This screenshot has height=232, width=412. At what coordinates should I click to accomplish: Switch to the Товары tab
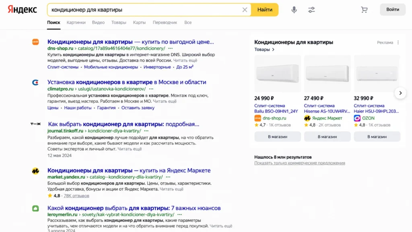119,23
